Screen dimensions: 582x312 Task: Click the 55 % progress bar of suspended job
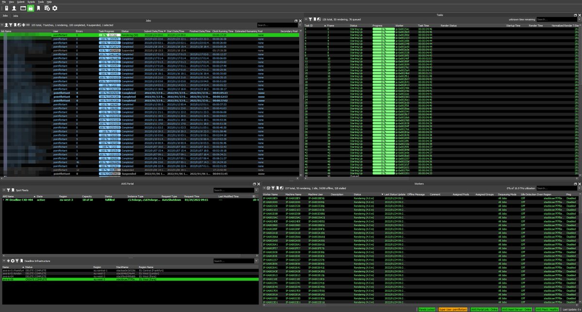[109, 50]
